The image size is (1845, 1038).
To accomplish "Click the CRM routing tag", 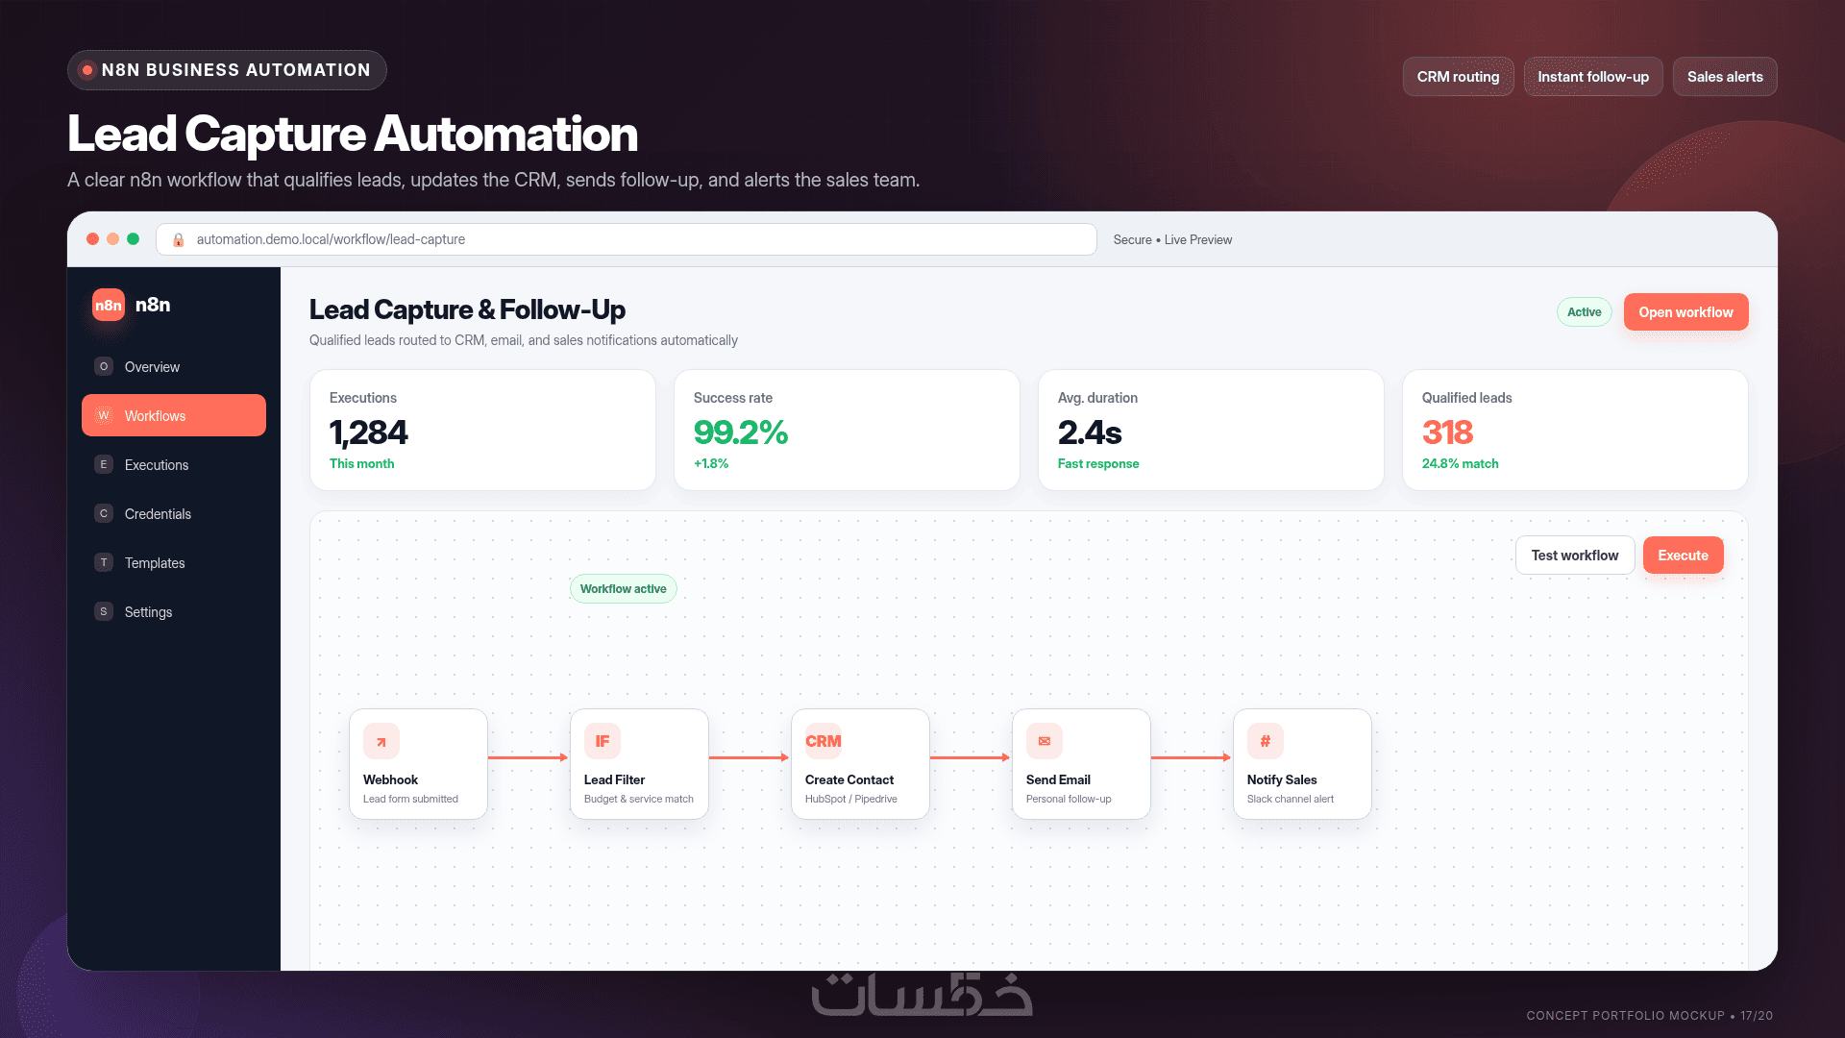I will click(1458, 77).
